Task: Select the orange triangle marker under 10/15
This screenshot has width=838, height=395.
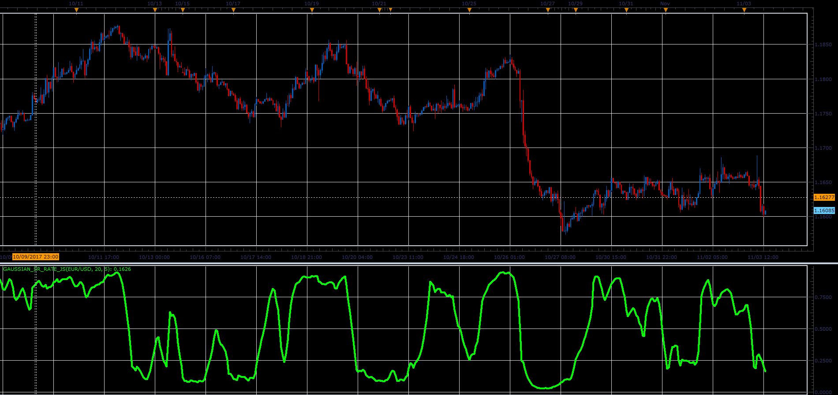Action: coord(183,10)
